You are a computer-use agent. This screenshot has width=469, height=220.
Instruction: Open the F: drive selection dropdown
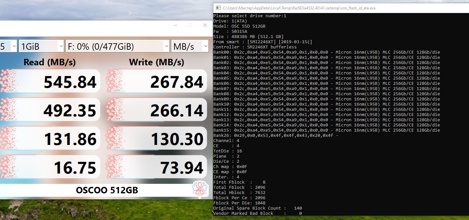[x=118, y=46]
